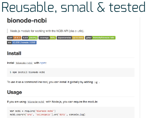Click inline bionode-ncbi code in Usage sentence

click(x=36, y=102)
